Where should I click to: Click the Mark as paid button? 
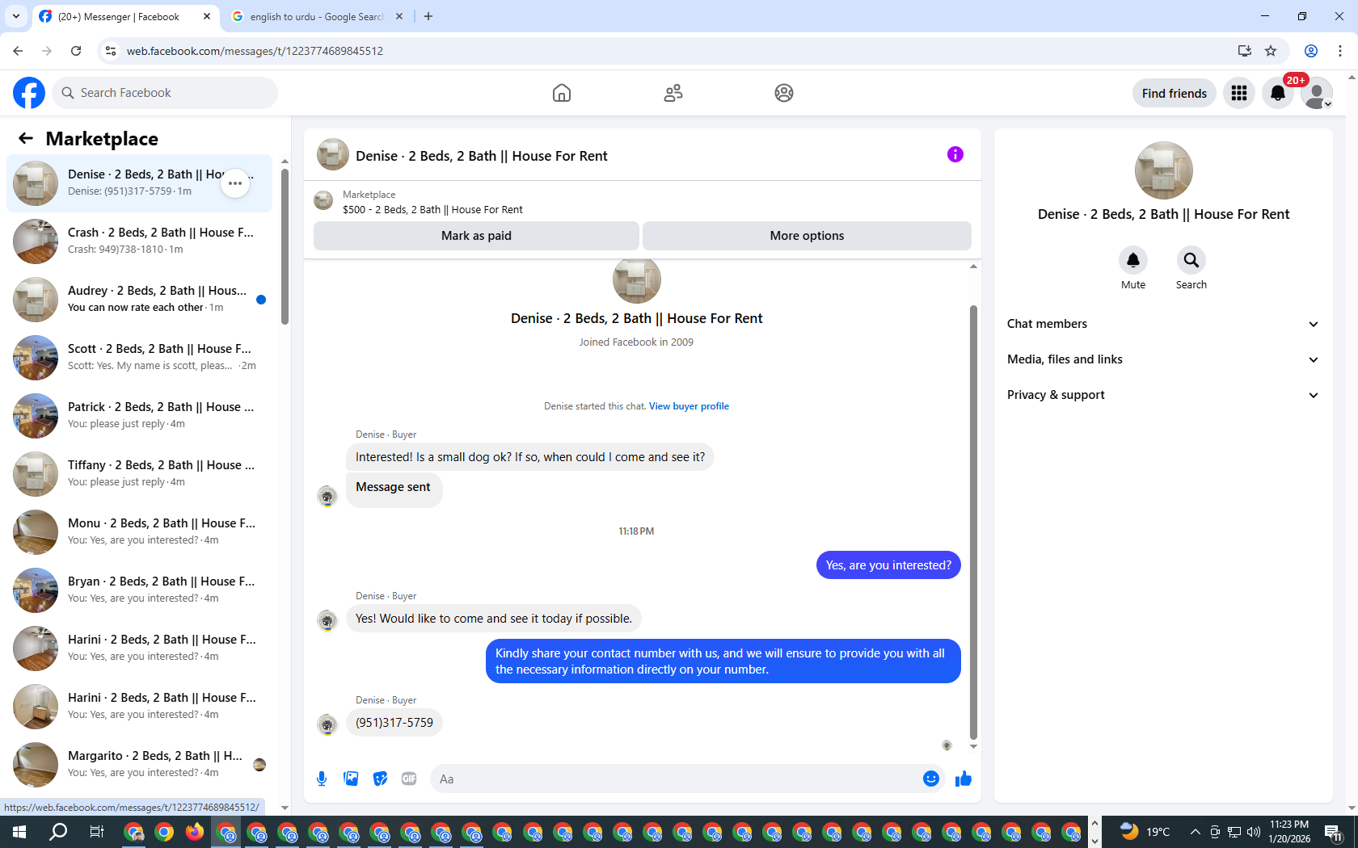(x=476, y=236)
